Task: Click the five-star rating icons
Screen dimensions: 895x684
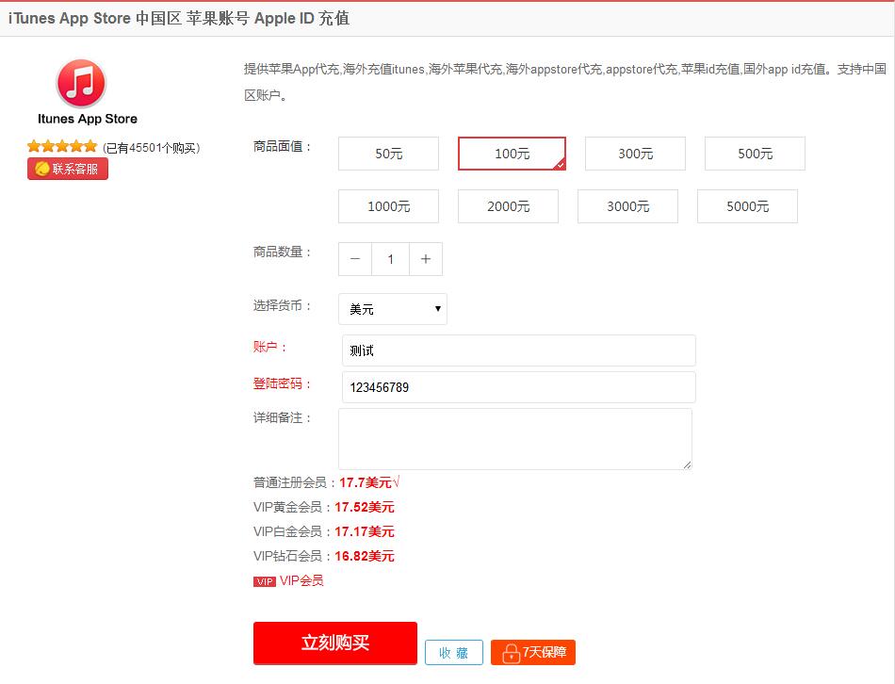Action: pyautogui.click(x=62, y=147)
